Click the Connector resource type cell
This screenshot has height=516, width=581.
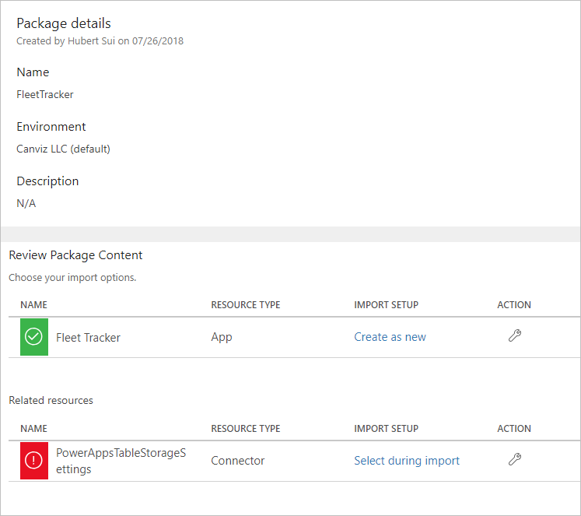click(238, 461)
